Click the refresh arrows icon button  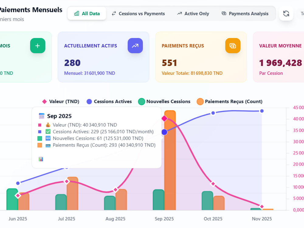[x=286, y=14]
